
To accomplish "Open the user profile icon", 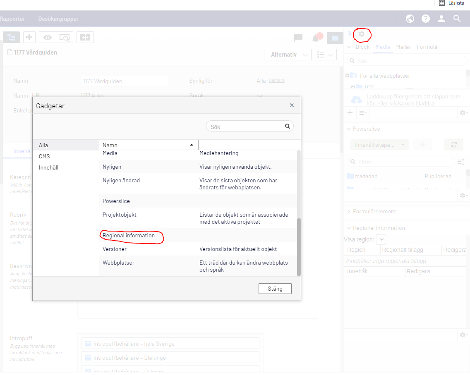I will [x=441, y=19].
